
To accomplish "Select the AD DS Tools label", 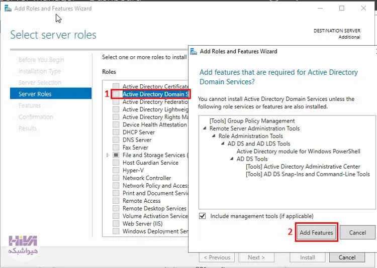I will click(252, 159).
